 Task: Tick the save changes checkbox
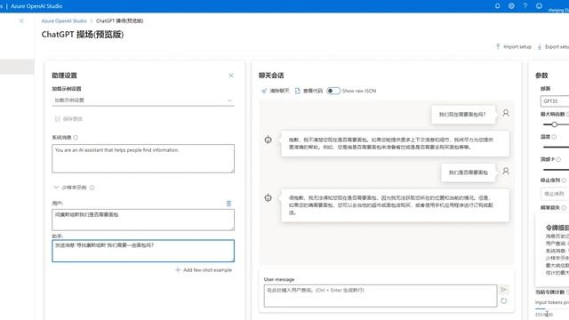point(57,118)
